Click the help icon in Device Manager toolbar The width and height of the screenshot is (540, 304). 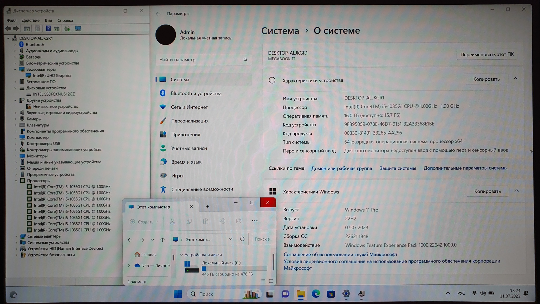click(48, 28)
